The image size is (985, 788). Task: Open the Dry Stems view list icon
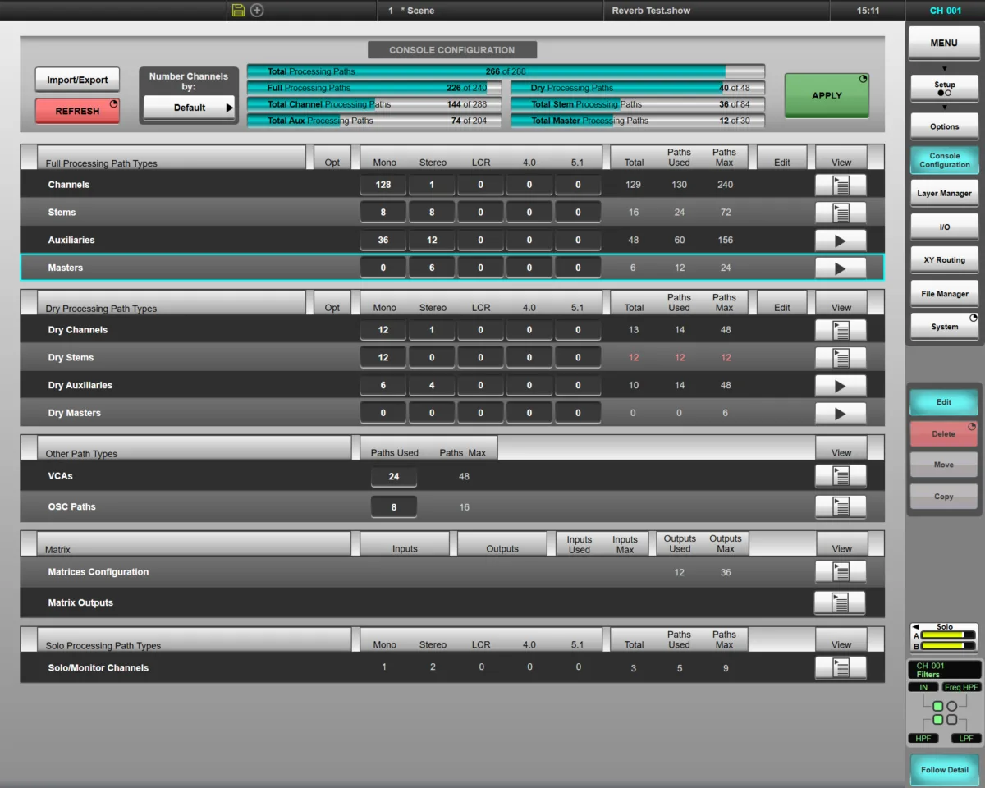[841, 358]
